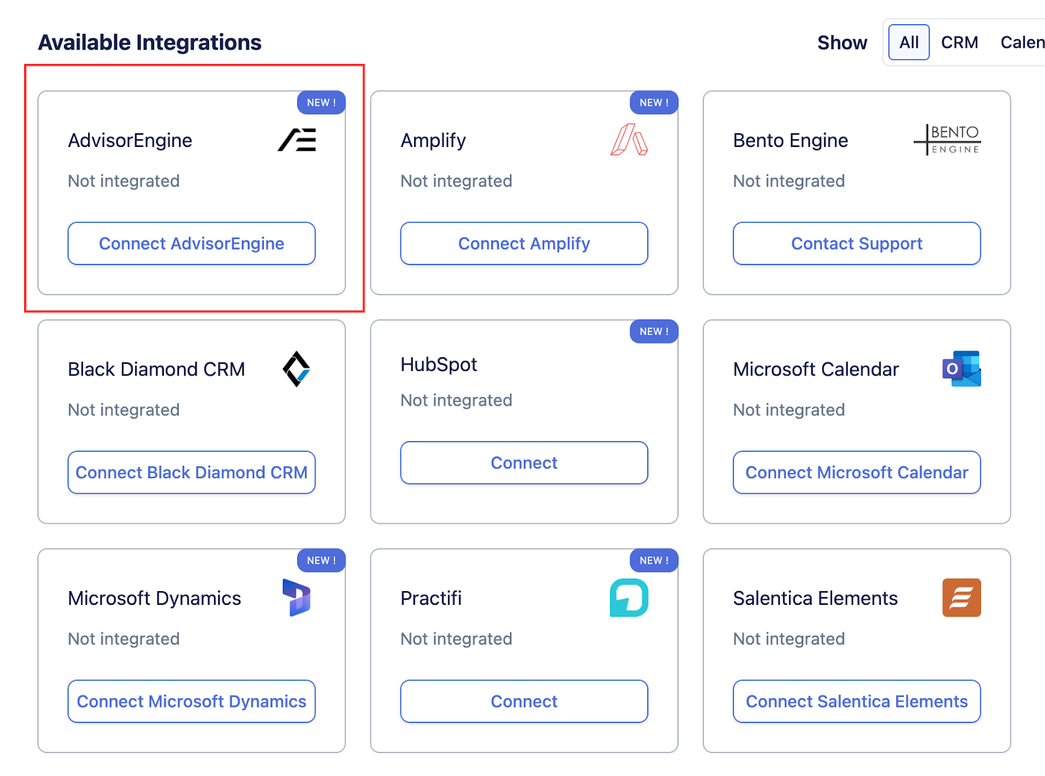Show the Calendar filter tab
1045x776 pixels.
(1022, 42)
